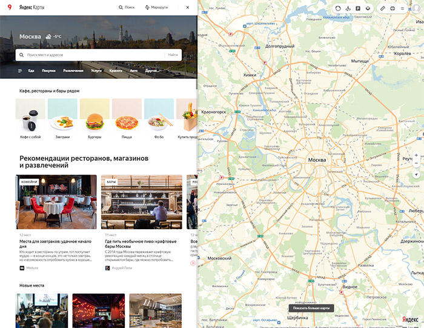Toggle parking layer P icon
The height and width of the screenshot is (328, 424).
pyautogui.click(x=358, y=8)
